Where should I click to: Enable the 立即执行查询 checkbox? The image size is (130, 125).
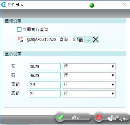pos(19,29)
